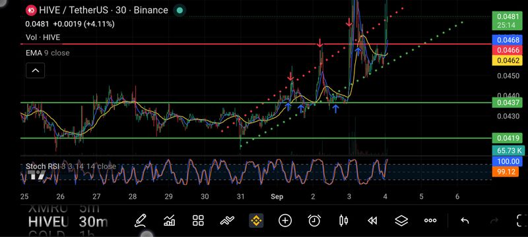Click the Sep date label on time axis
This screenshot has width=528, height=237.
[x=277, y=196]
